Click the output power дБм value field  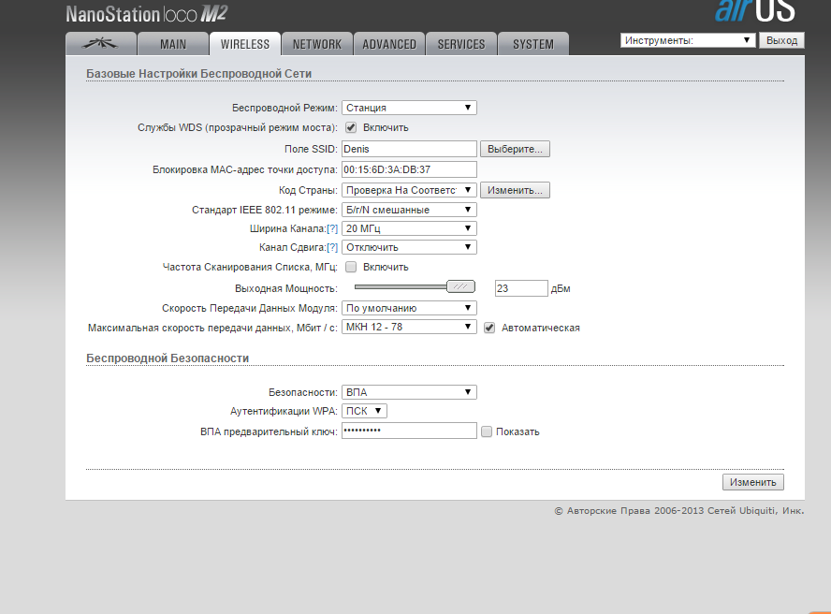click(x=521, y=288)
